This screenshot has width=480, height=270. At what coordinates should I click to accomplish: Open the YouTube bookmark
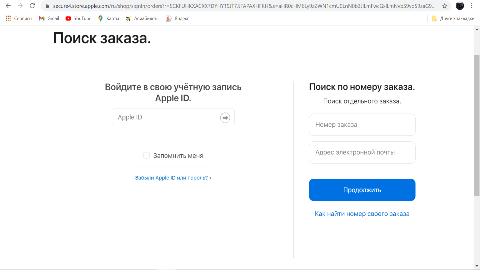pyautogui.click(x=78, y=18)
